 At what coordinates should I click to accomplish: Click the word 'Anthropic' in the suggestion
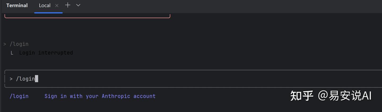116,96
